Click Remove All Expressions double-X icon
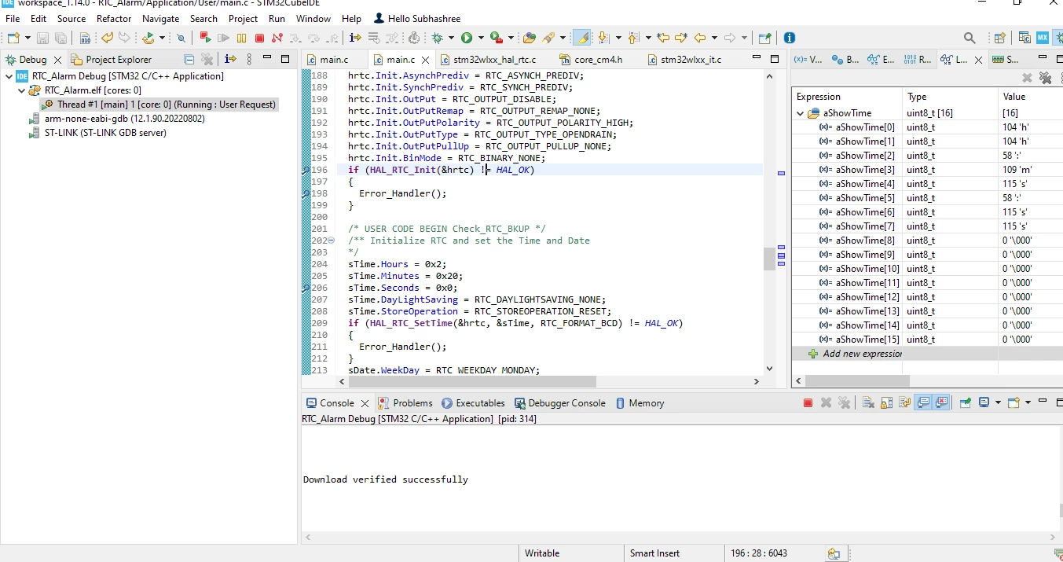 1045,78
